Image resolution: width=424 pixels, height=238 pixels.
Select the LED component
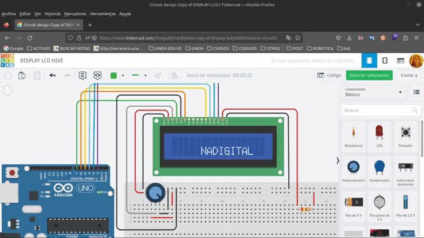pyautogui.click(x=379, y=137)
